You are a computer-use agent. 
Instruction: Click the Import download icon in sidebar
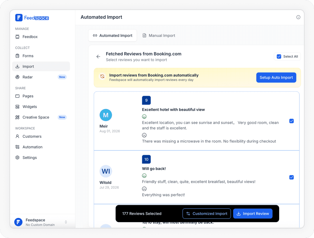17,67
